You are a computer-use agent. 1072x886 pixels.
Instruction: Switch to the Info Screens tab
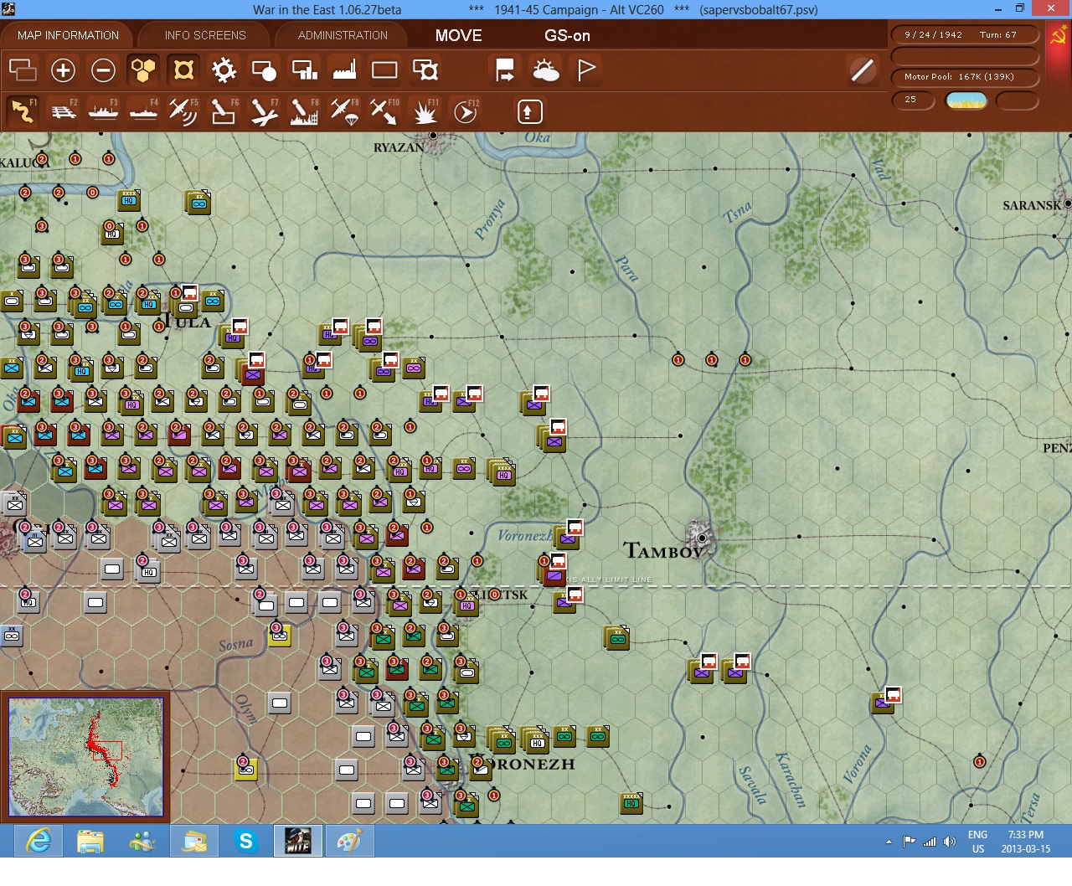click(205, 35)
